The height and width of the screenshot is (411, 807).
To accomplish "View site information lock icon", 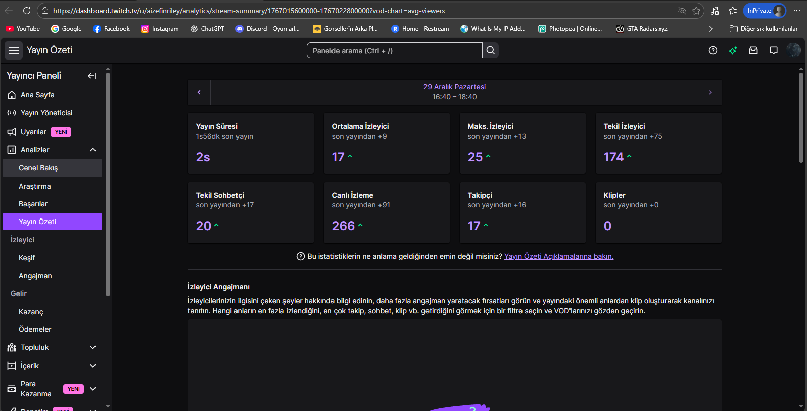I will click(x=45, y=11).
